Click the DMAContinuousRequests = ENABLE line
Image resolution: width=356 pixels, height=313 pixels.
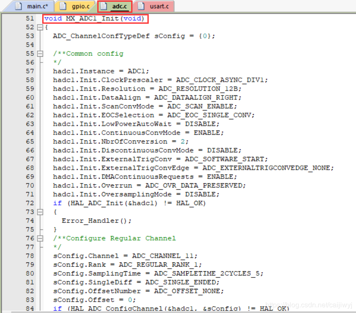(145, 177)
